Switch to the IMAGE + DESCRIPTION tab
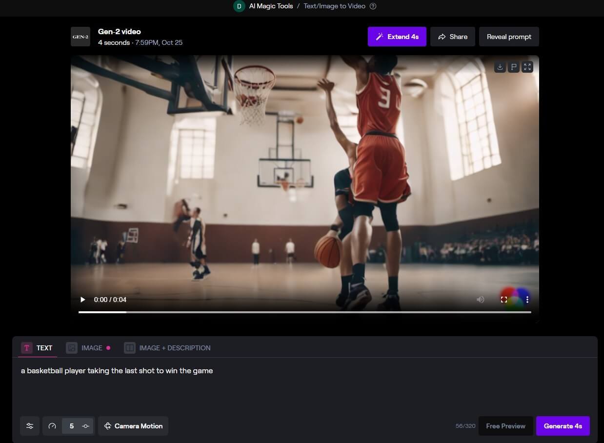604x443 pixels. click(167, 348)
